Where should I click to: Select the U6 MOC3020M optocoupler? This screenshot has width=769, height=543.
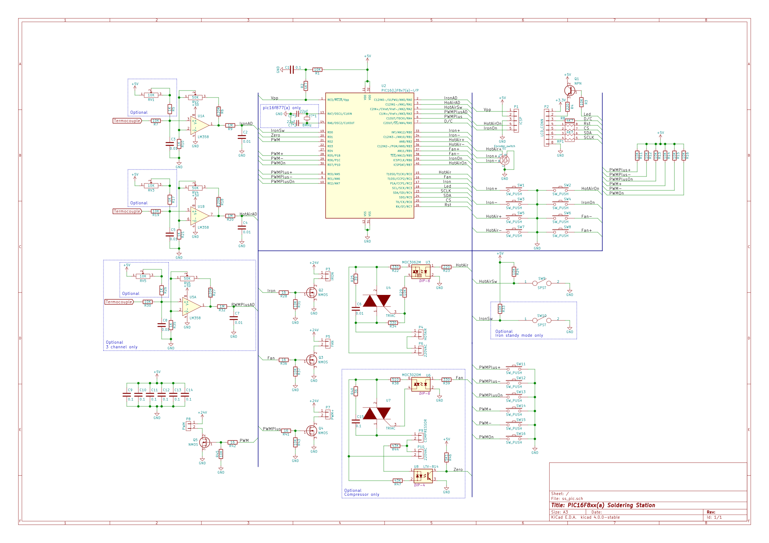pyautogui.click(x=421, y=384)
